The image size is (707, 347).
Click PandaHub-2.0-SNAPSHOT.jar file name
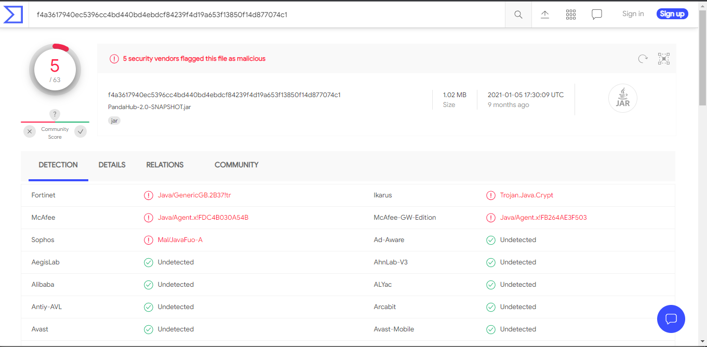pos(150,107)
